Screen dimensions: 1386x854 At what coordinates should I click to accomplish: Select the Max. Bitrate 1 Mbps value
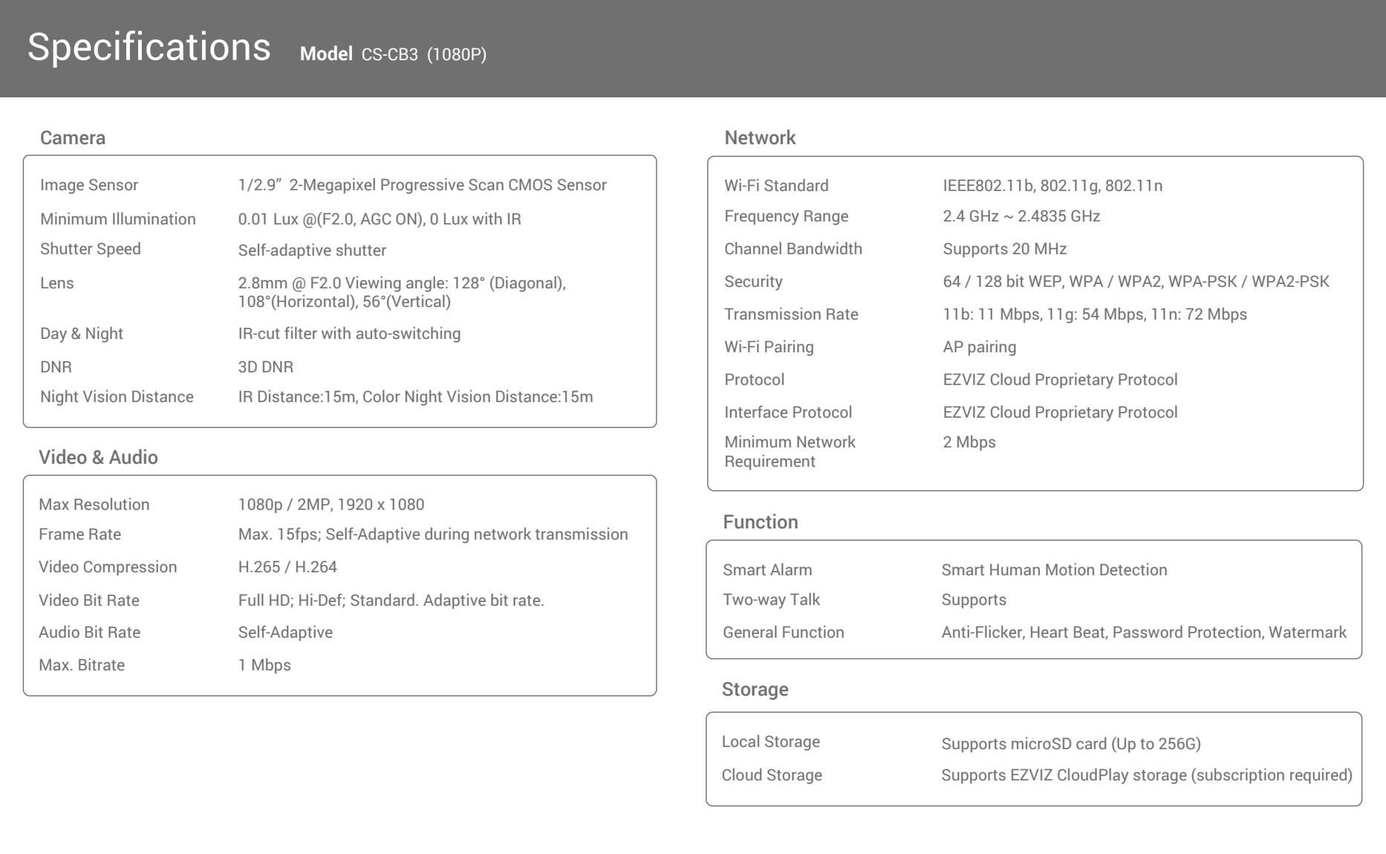click(264, 665)
